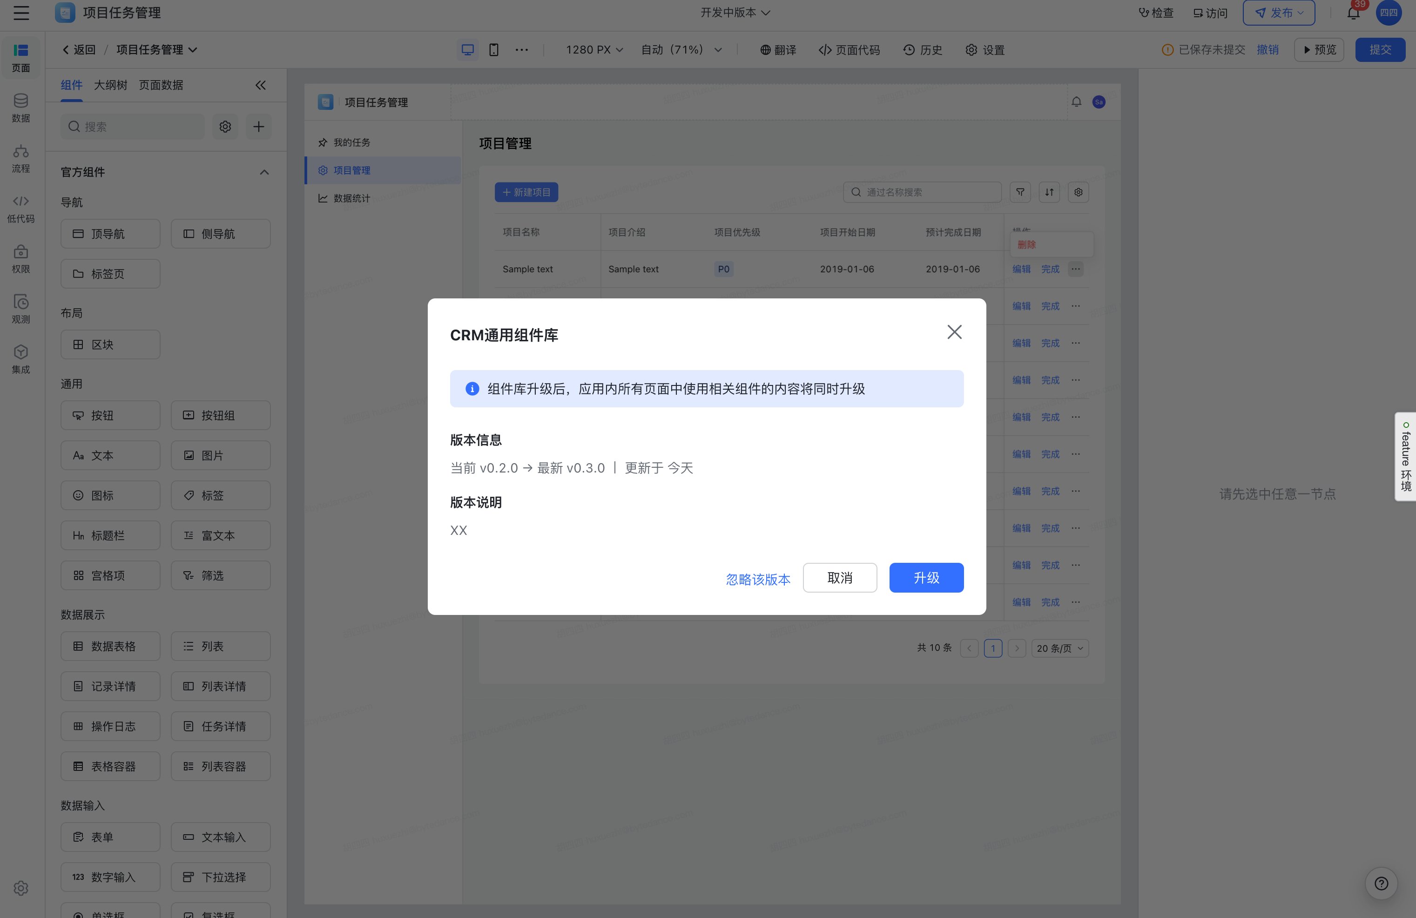Click the help question mark button
Viewport: 1416px width, 918px height.
pos(1382,884)
